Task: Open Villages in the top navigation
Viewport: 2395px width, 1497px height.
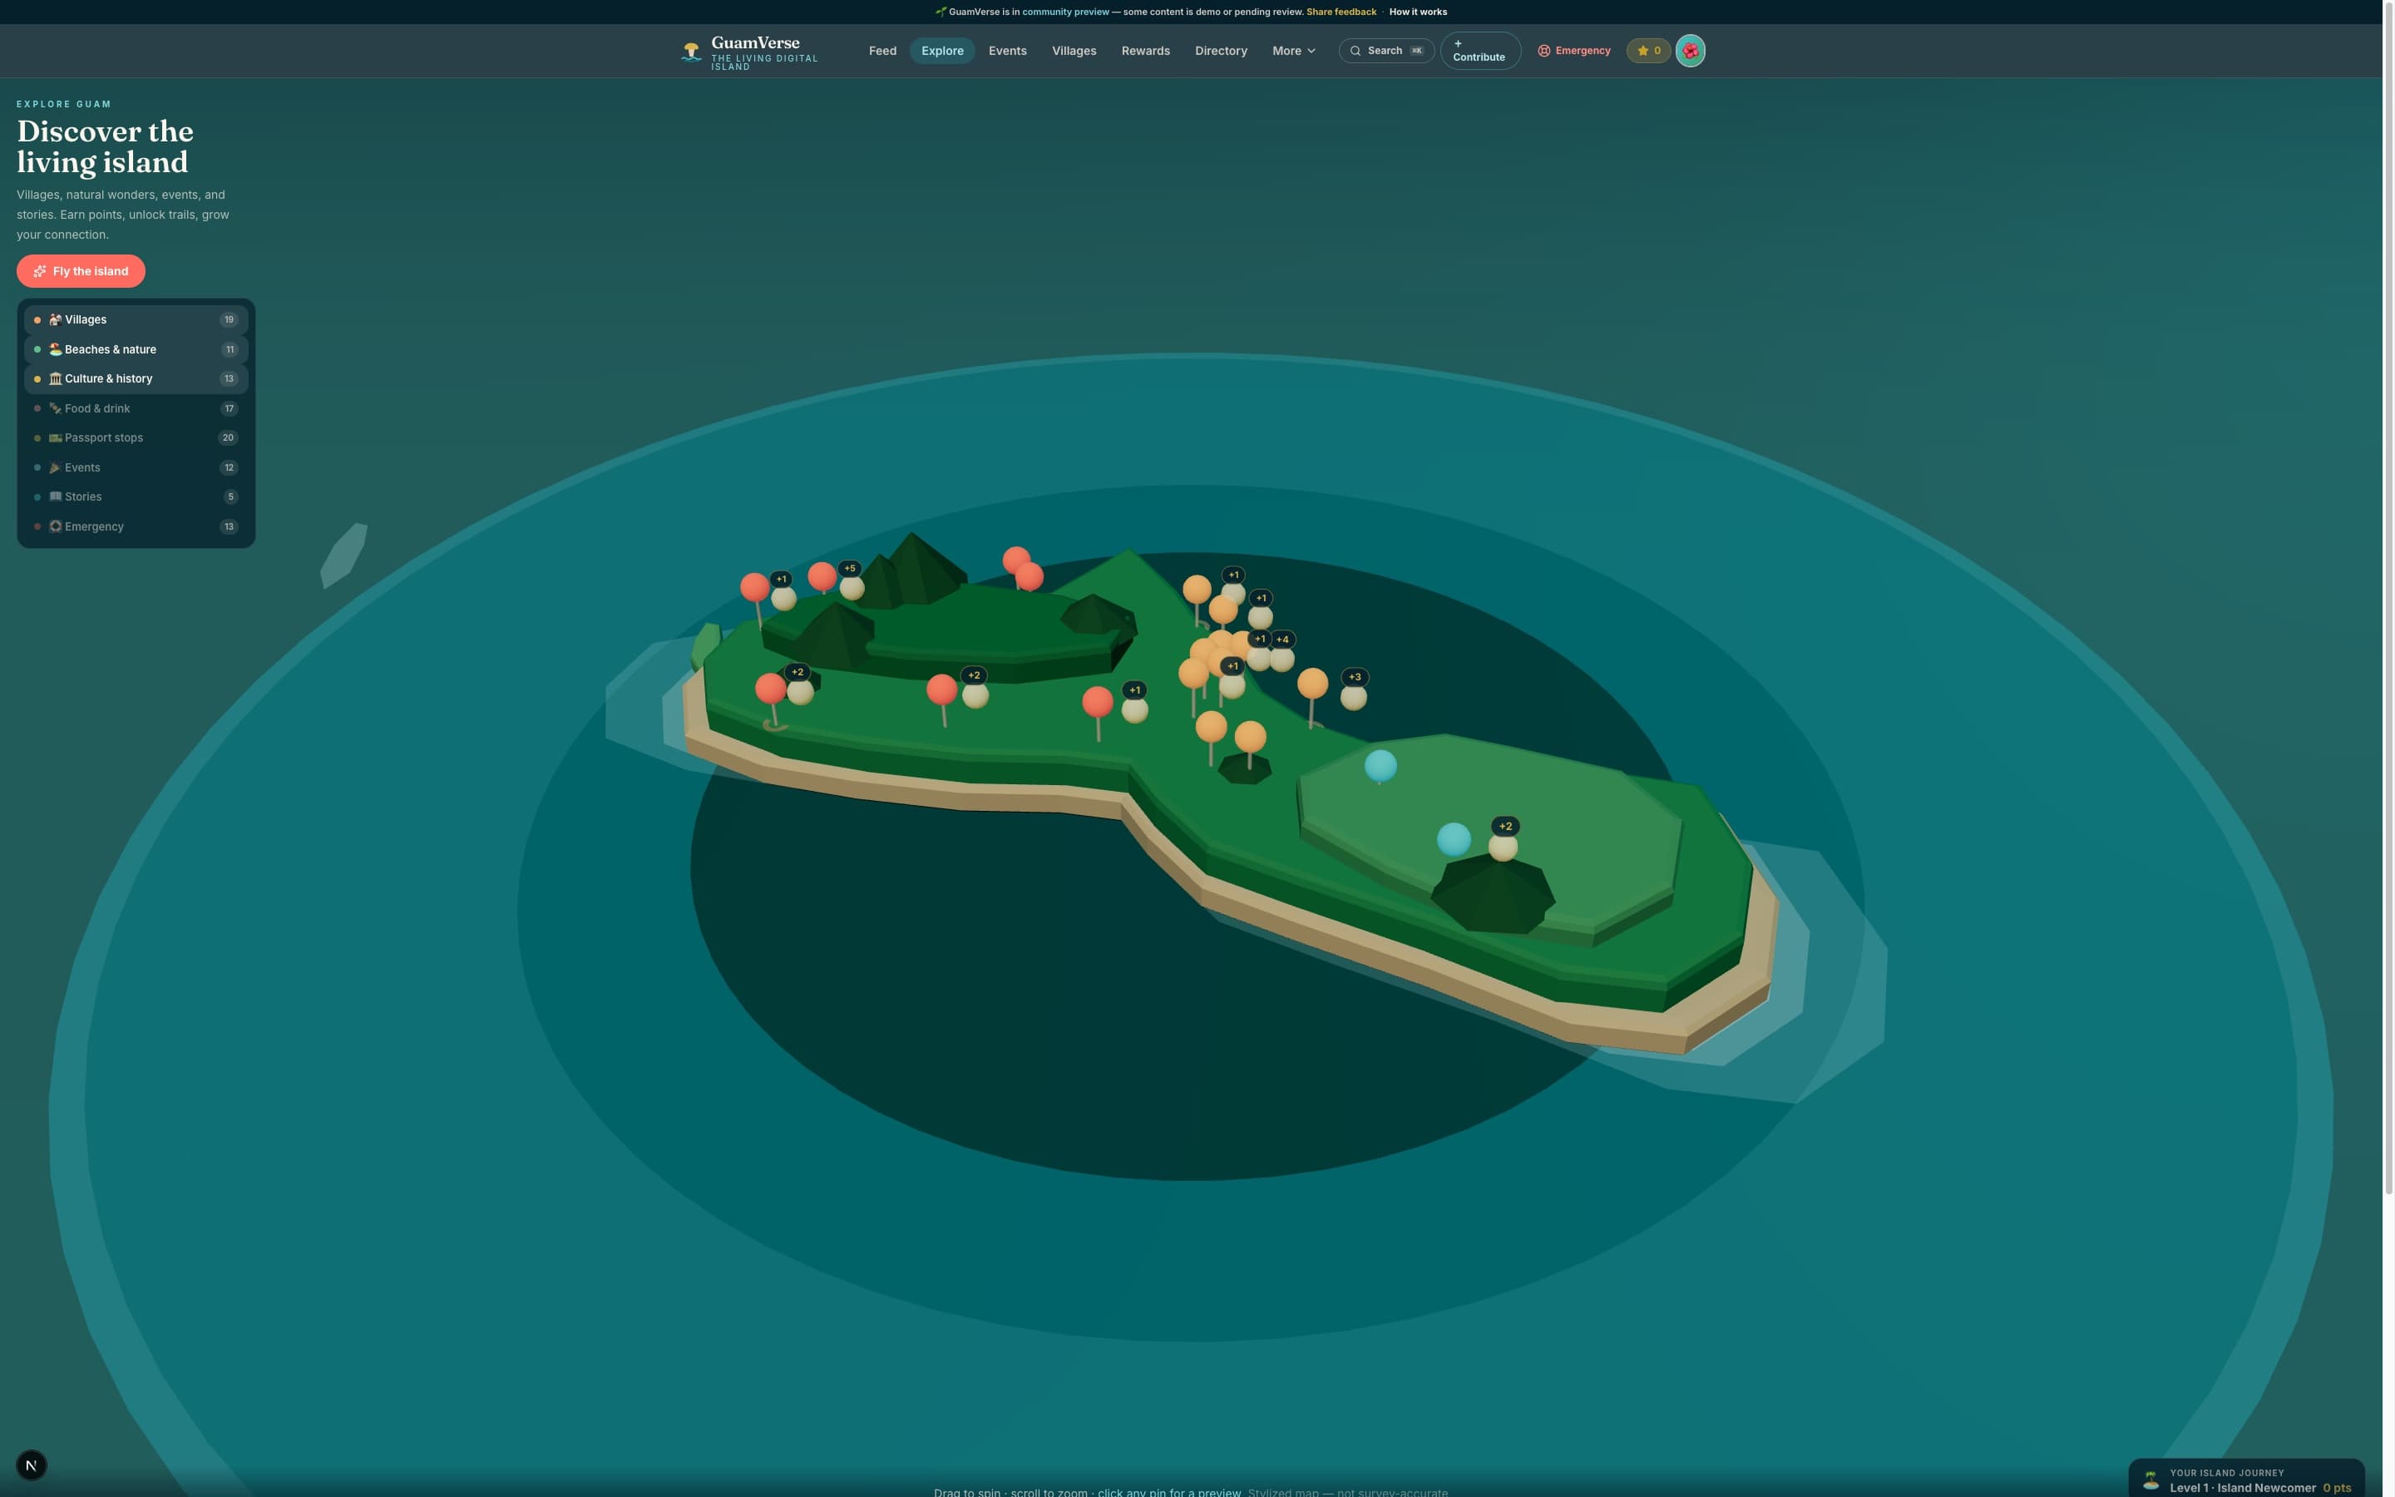Action: 1073,51
